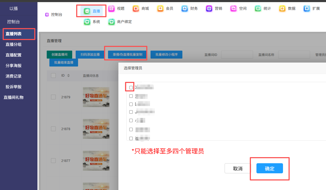Open the 统计 module icon

258,8
